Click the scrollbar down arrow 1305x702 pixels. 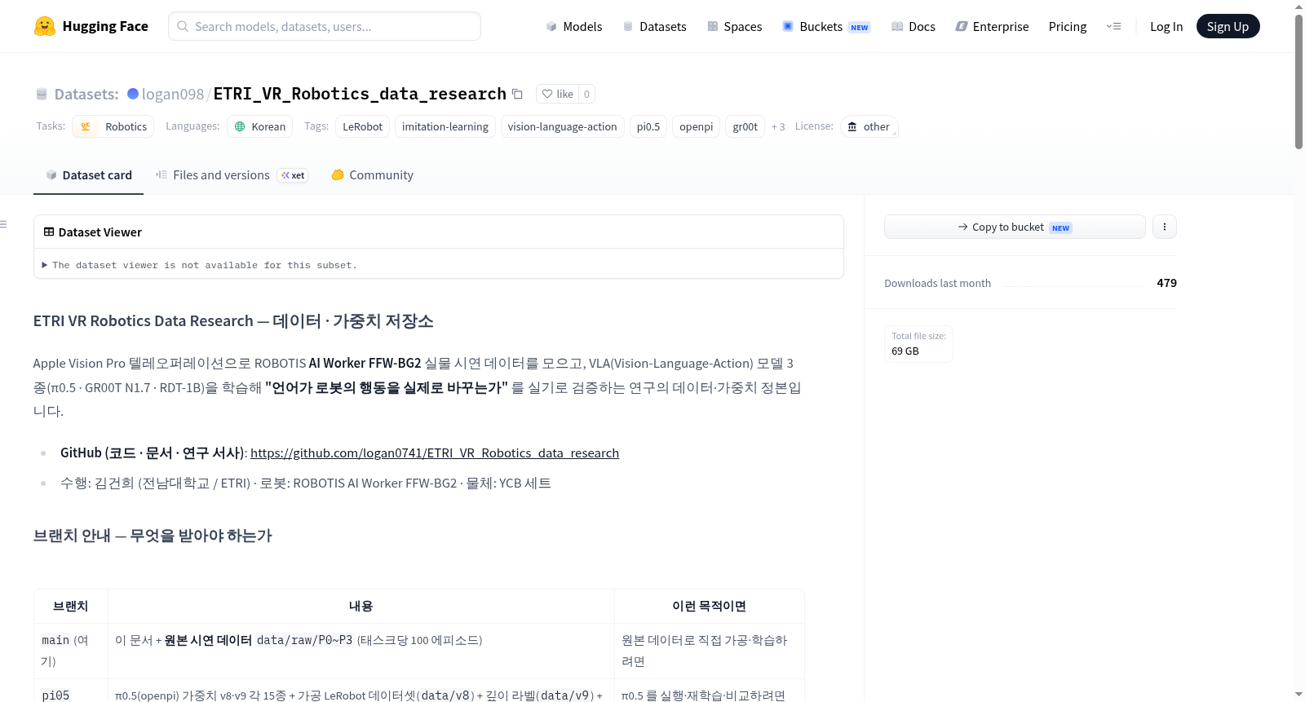click(x=1298, y=695)
